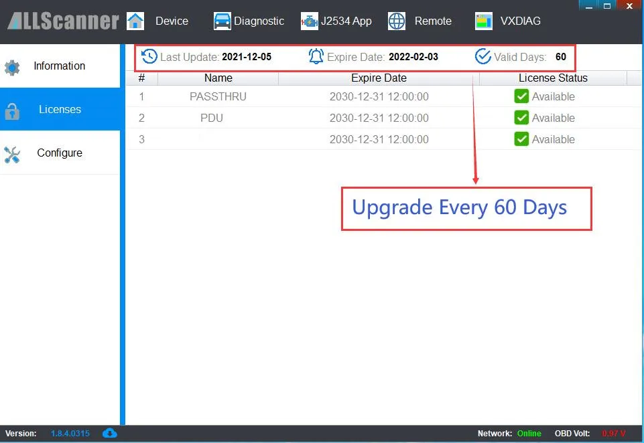Click the Remote globe icon

coord(397,21)
